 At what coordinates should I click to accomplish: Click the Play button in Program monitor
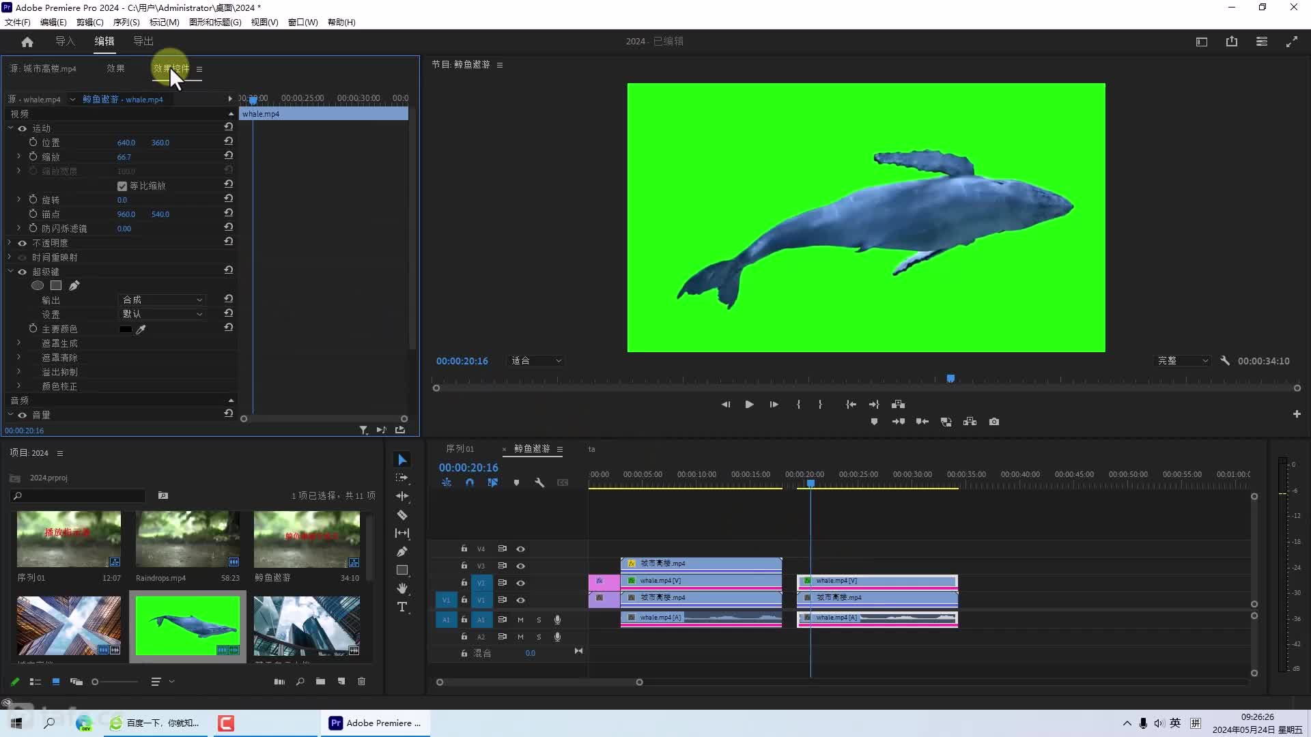coord(749,405)
